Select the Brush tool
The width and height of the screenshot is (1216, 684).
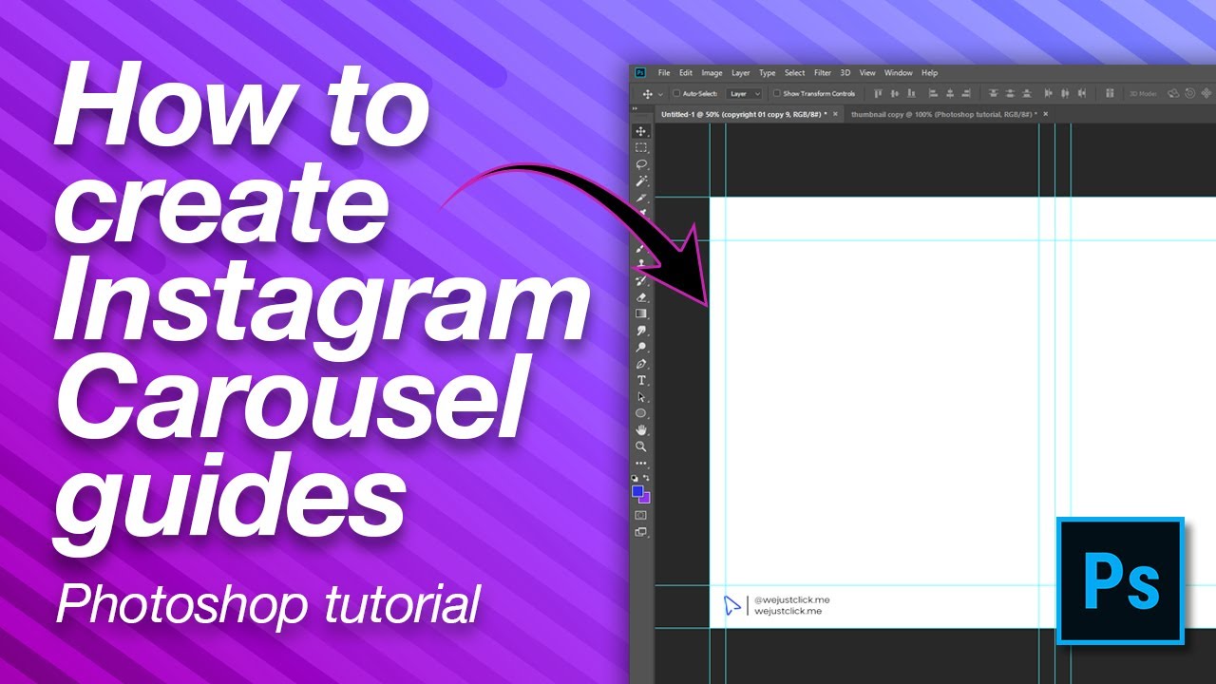[641, 248]
